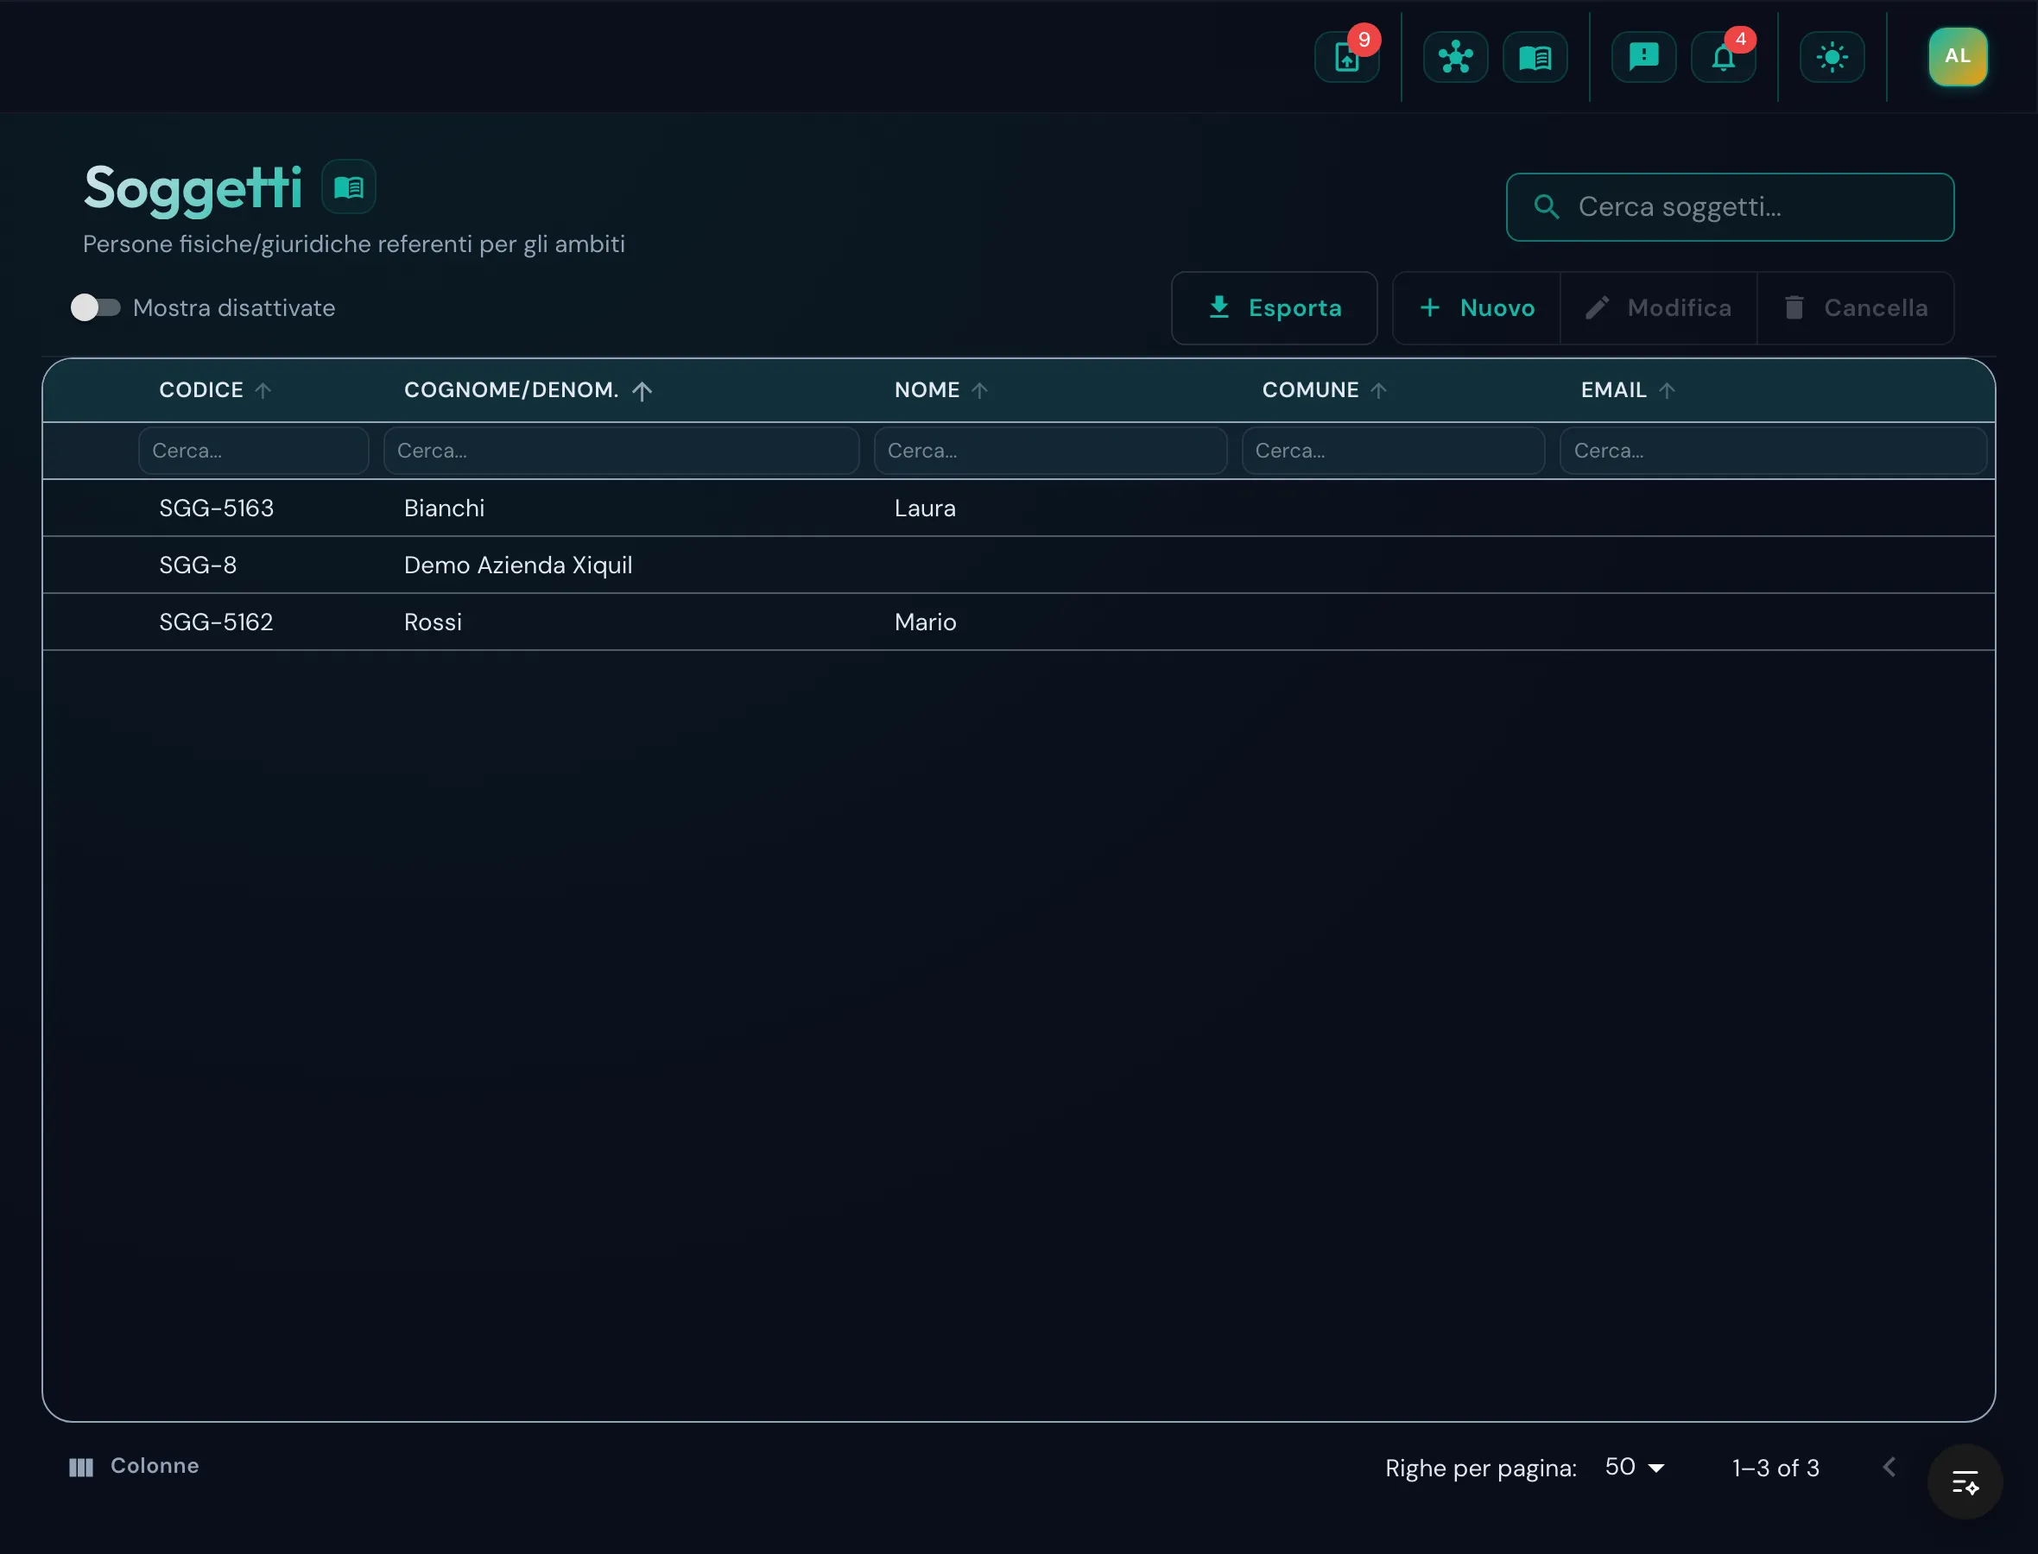Click the 1–3 of 3 pagination text
This screenshot has width=2038, height=1554.
coord(1775,1468)
